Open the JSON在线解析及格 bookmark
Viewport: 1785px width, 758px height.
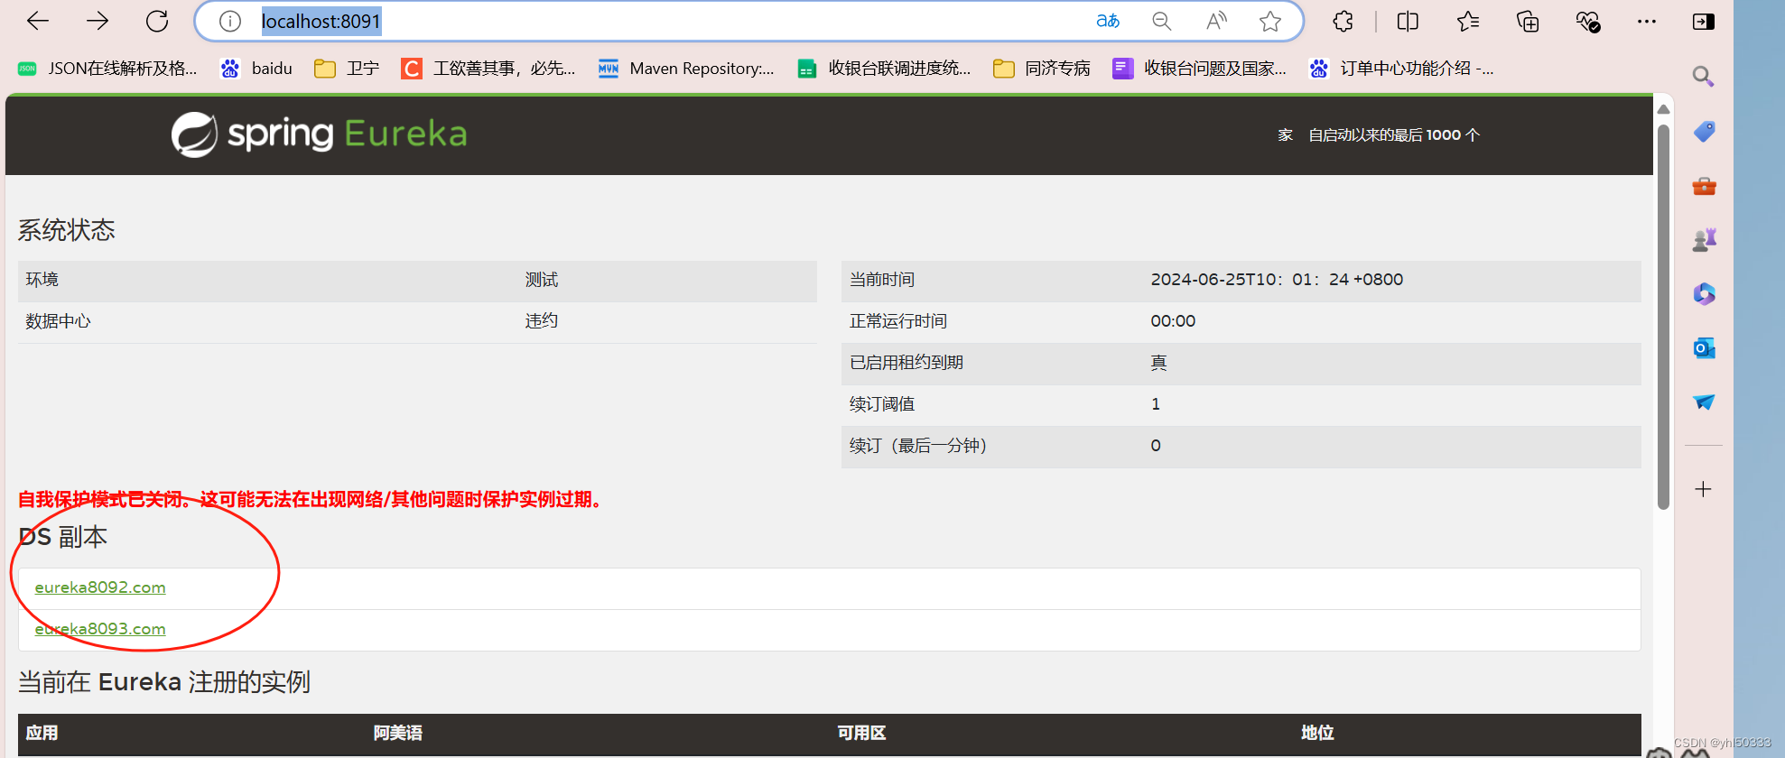click(x=107, y=69)
